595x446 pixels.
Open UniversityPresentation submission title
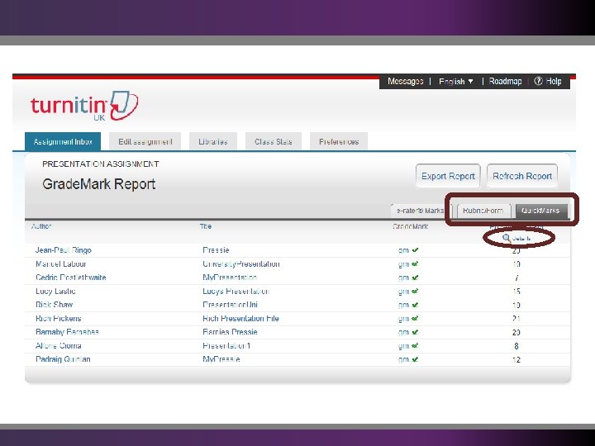pyautogui.click(x=241, y=263)
